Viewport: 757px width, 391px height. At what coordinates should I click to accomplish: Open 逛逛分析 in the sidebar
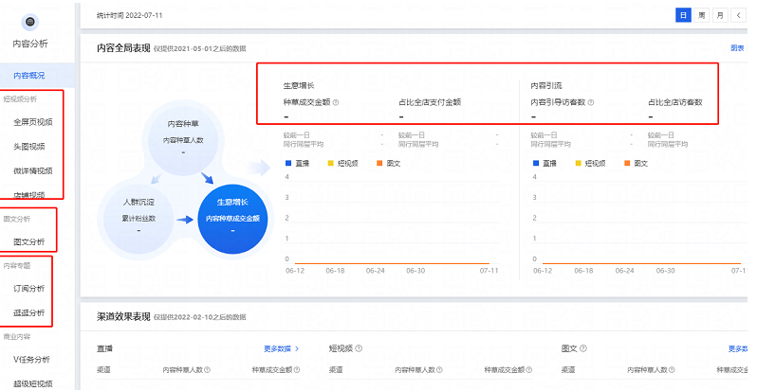(x=29, y=313)
